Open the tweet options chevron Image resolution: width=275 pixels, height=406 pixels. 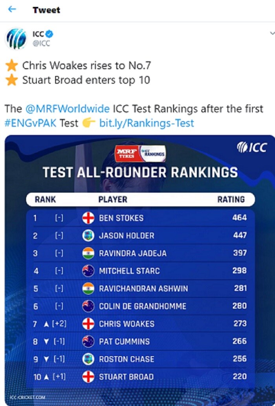coord(272,33)
